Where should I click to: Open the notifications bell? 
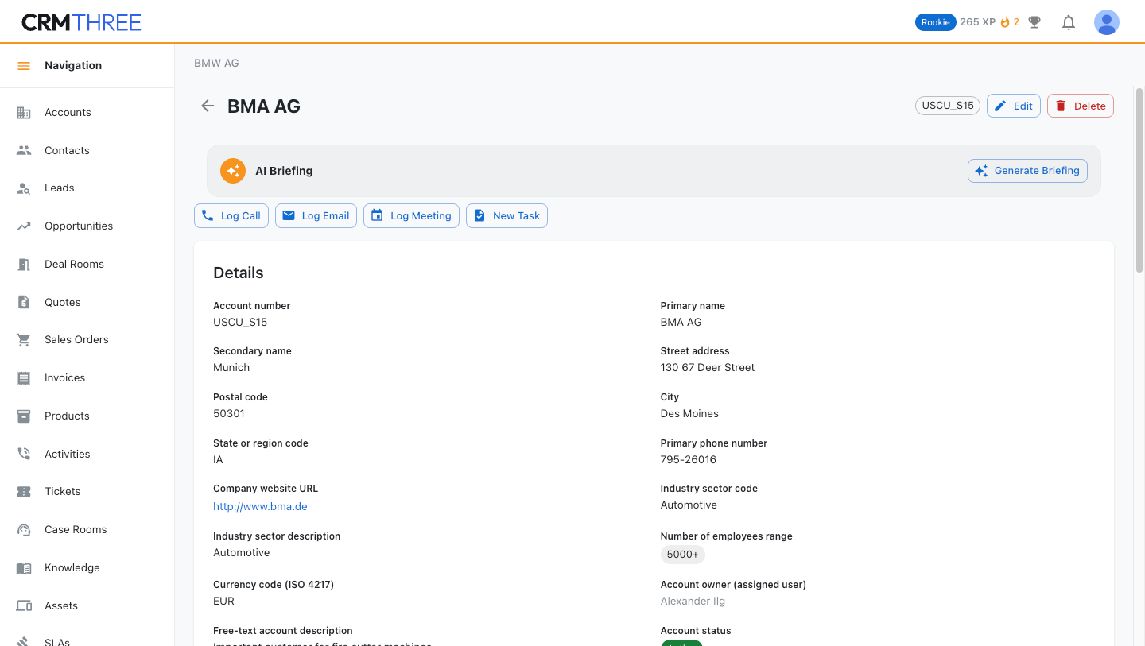point(1069,22)
